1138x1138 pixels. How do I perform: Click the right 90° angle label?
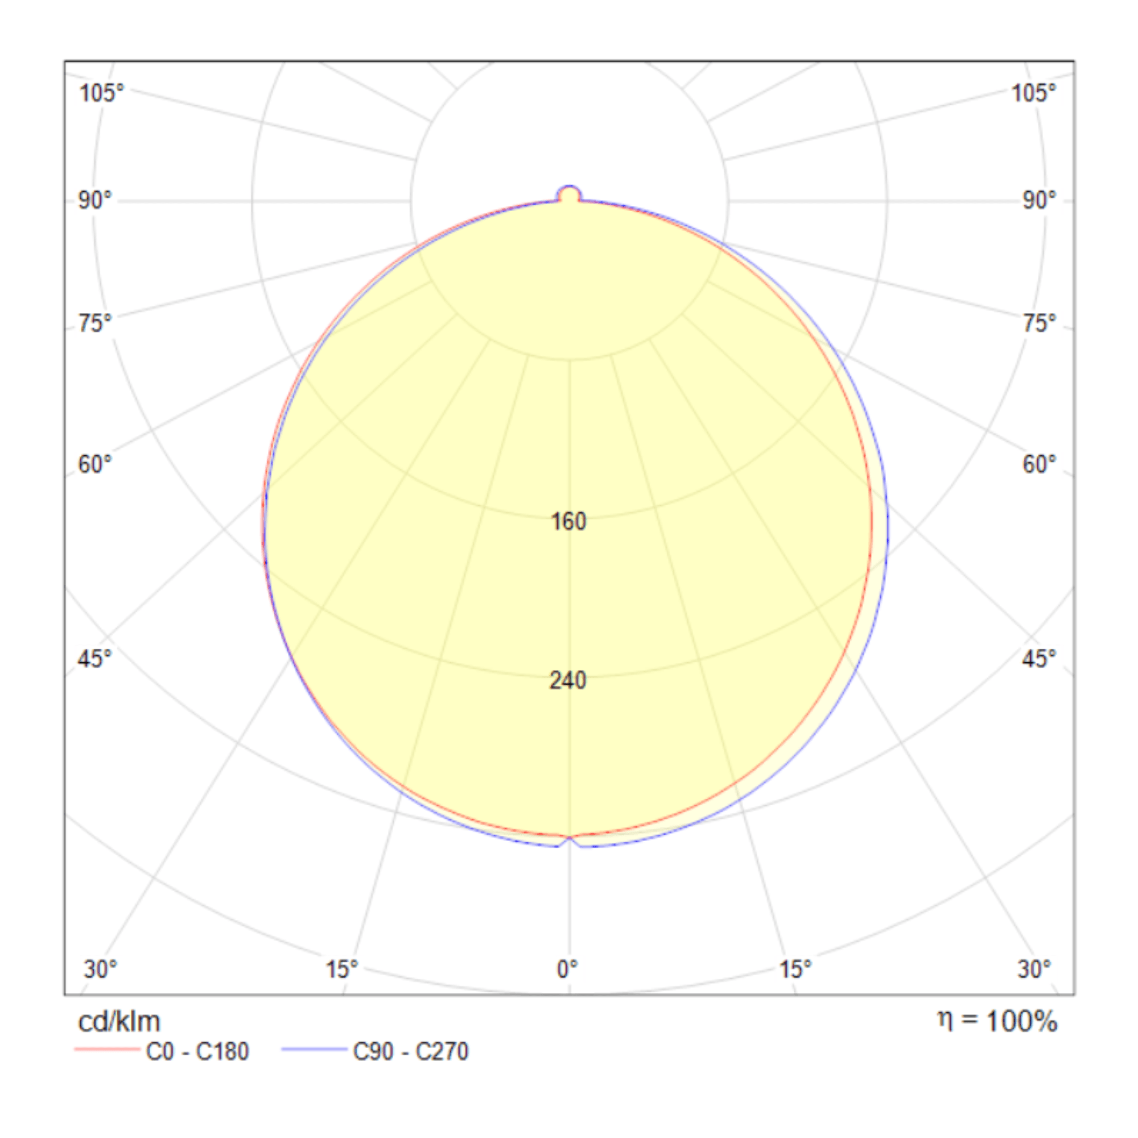coord(1040,200)
